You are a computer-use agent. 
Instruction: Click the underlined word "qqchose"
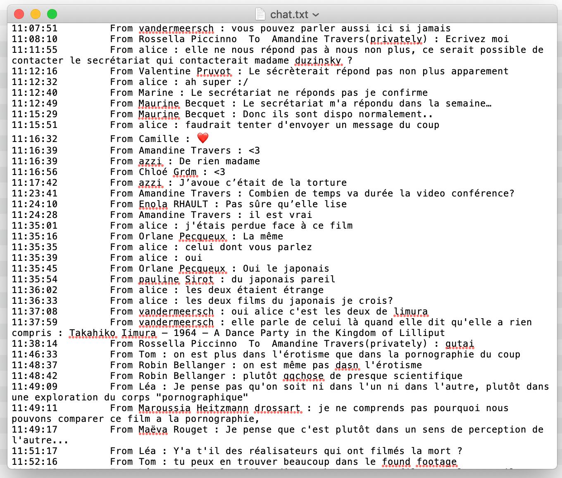[x=303, y=376]
